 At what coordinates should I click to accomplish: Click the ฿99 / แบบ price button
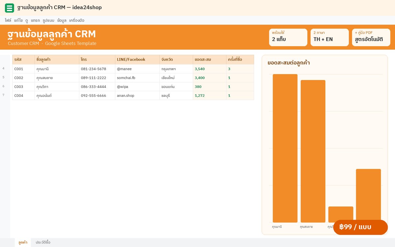click(x=360, y=227)
